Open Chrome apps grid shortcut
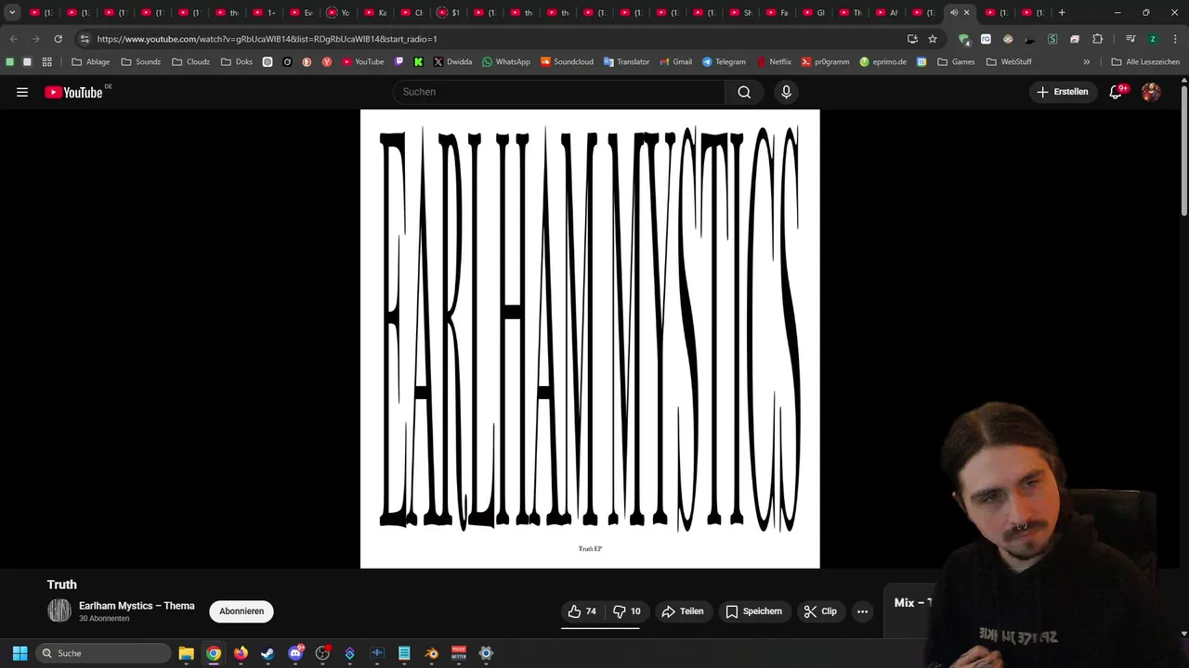 pyautogui.click(x=47, y=62)
